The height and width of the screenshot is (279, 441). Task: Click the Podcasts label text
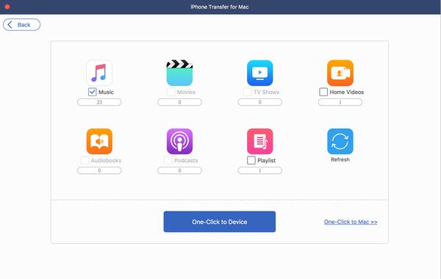pyautogui.click(x=186, y=161)
